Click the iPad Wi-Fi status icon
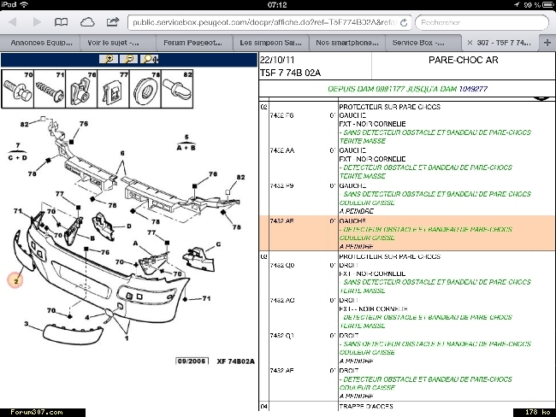The height and width of the screenshot is (417, 556). coord(24,4)
